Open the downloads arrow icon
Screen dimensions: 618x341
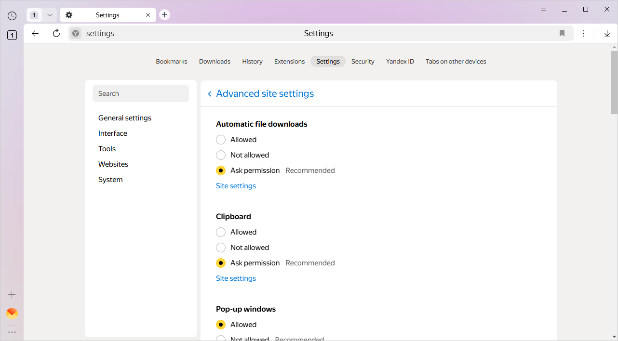click(x=607, y=33)
